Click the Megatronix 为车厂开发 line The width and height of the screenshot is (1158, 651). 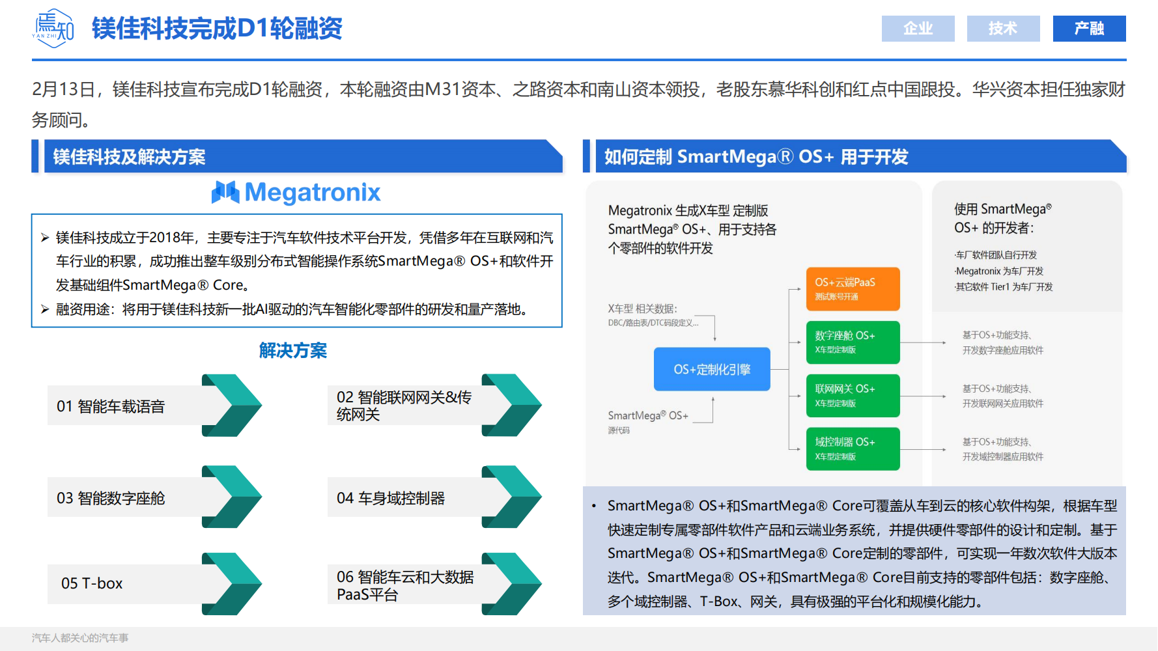pos(999,271)
